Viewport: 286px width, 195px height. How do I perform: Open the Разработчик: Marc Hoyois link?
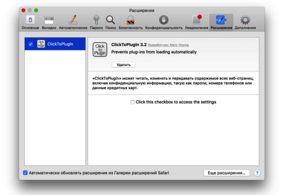click(x=168, y=45)
